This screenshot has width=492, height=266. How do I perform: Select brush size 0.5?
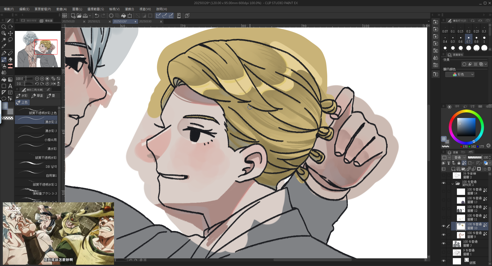point(453,39)
